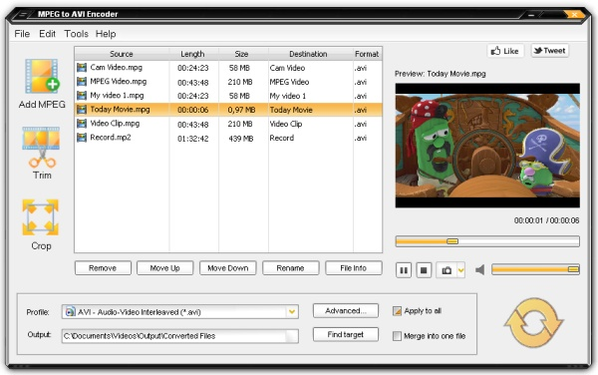
Task: Click the Tweet button
Action: [x=550, y=51]
